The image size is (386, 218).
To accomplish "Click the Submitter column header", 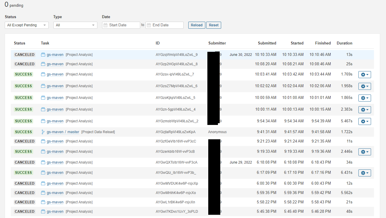I will [x=217, y=43].
